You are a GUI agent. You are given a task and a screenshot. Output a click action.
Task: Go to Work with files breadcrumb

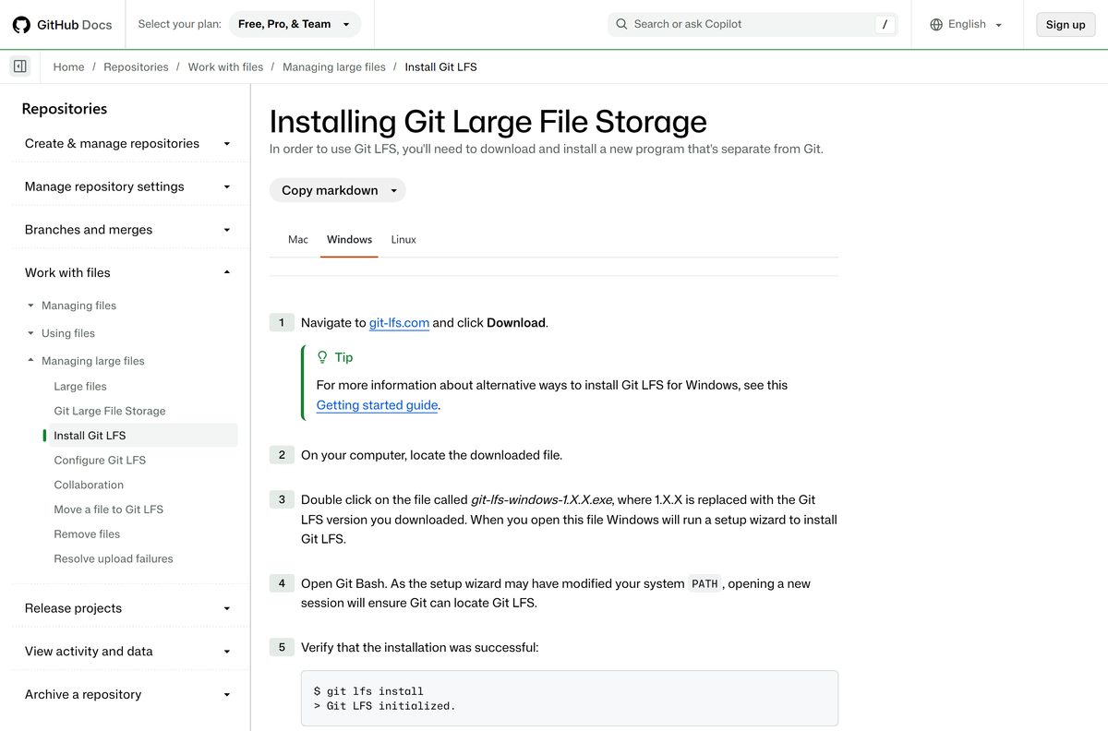225,66
